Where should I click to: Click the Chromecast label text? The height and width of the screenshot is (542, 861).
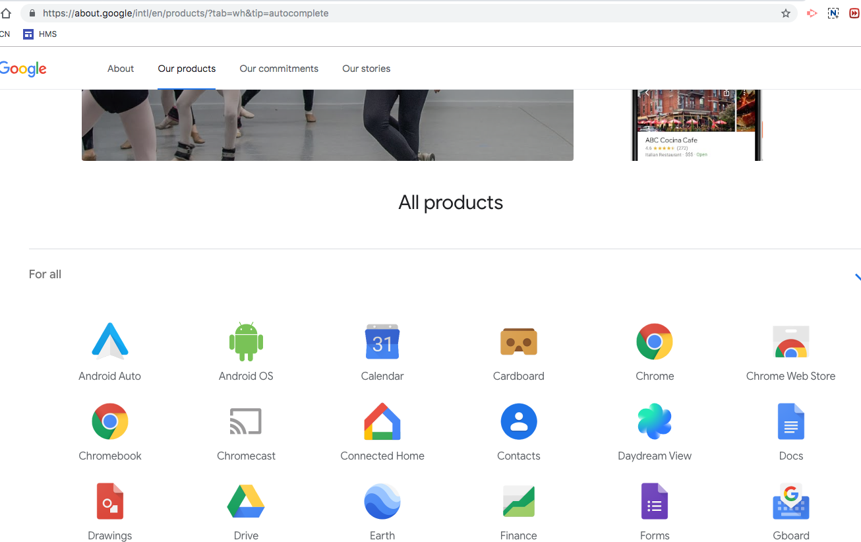coord(246,456)
